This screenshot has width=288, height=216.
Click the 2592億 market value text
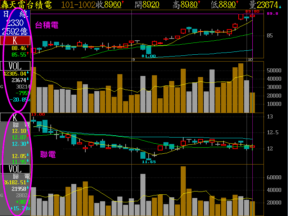click(x=15, y=31)
